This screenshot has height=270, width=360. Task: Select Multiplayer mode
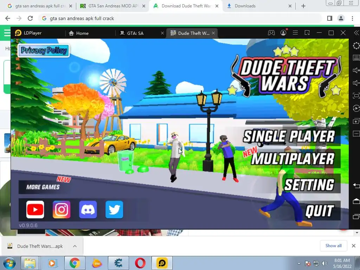pos(292,159)
